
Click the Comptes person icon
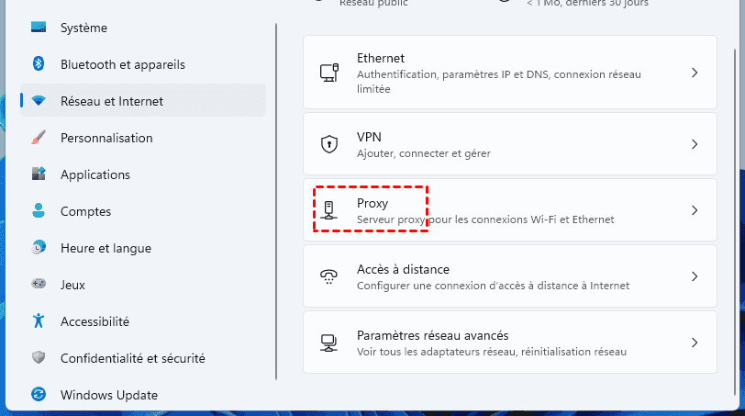(39, 211)
